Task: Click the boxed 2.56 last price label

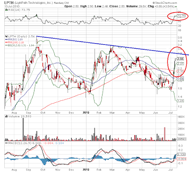Action: 180,59
